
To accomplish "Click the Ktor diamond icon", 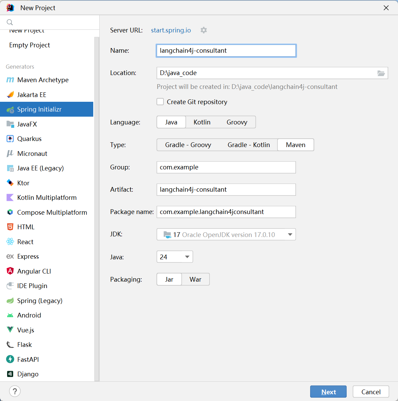I will pyautogui.click(x=10, y=183).
